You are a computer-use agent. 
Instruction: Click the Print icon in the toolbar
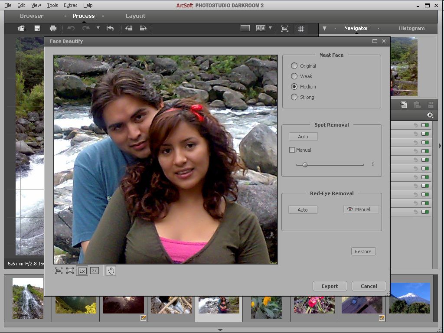[53, 29]
